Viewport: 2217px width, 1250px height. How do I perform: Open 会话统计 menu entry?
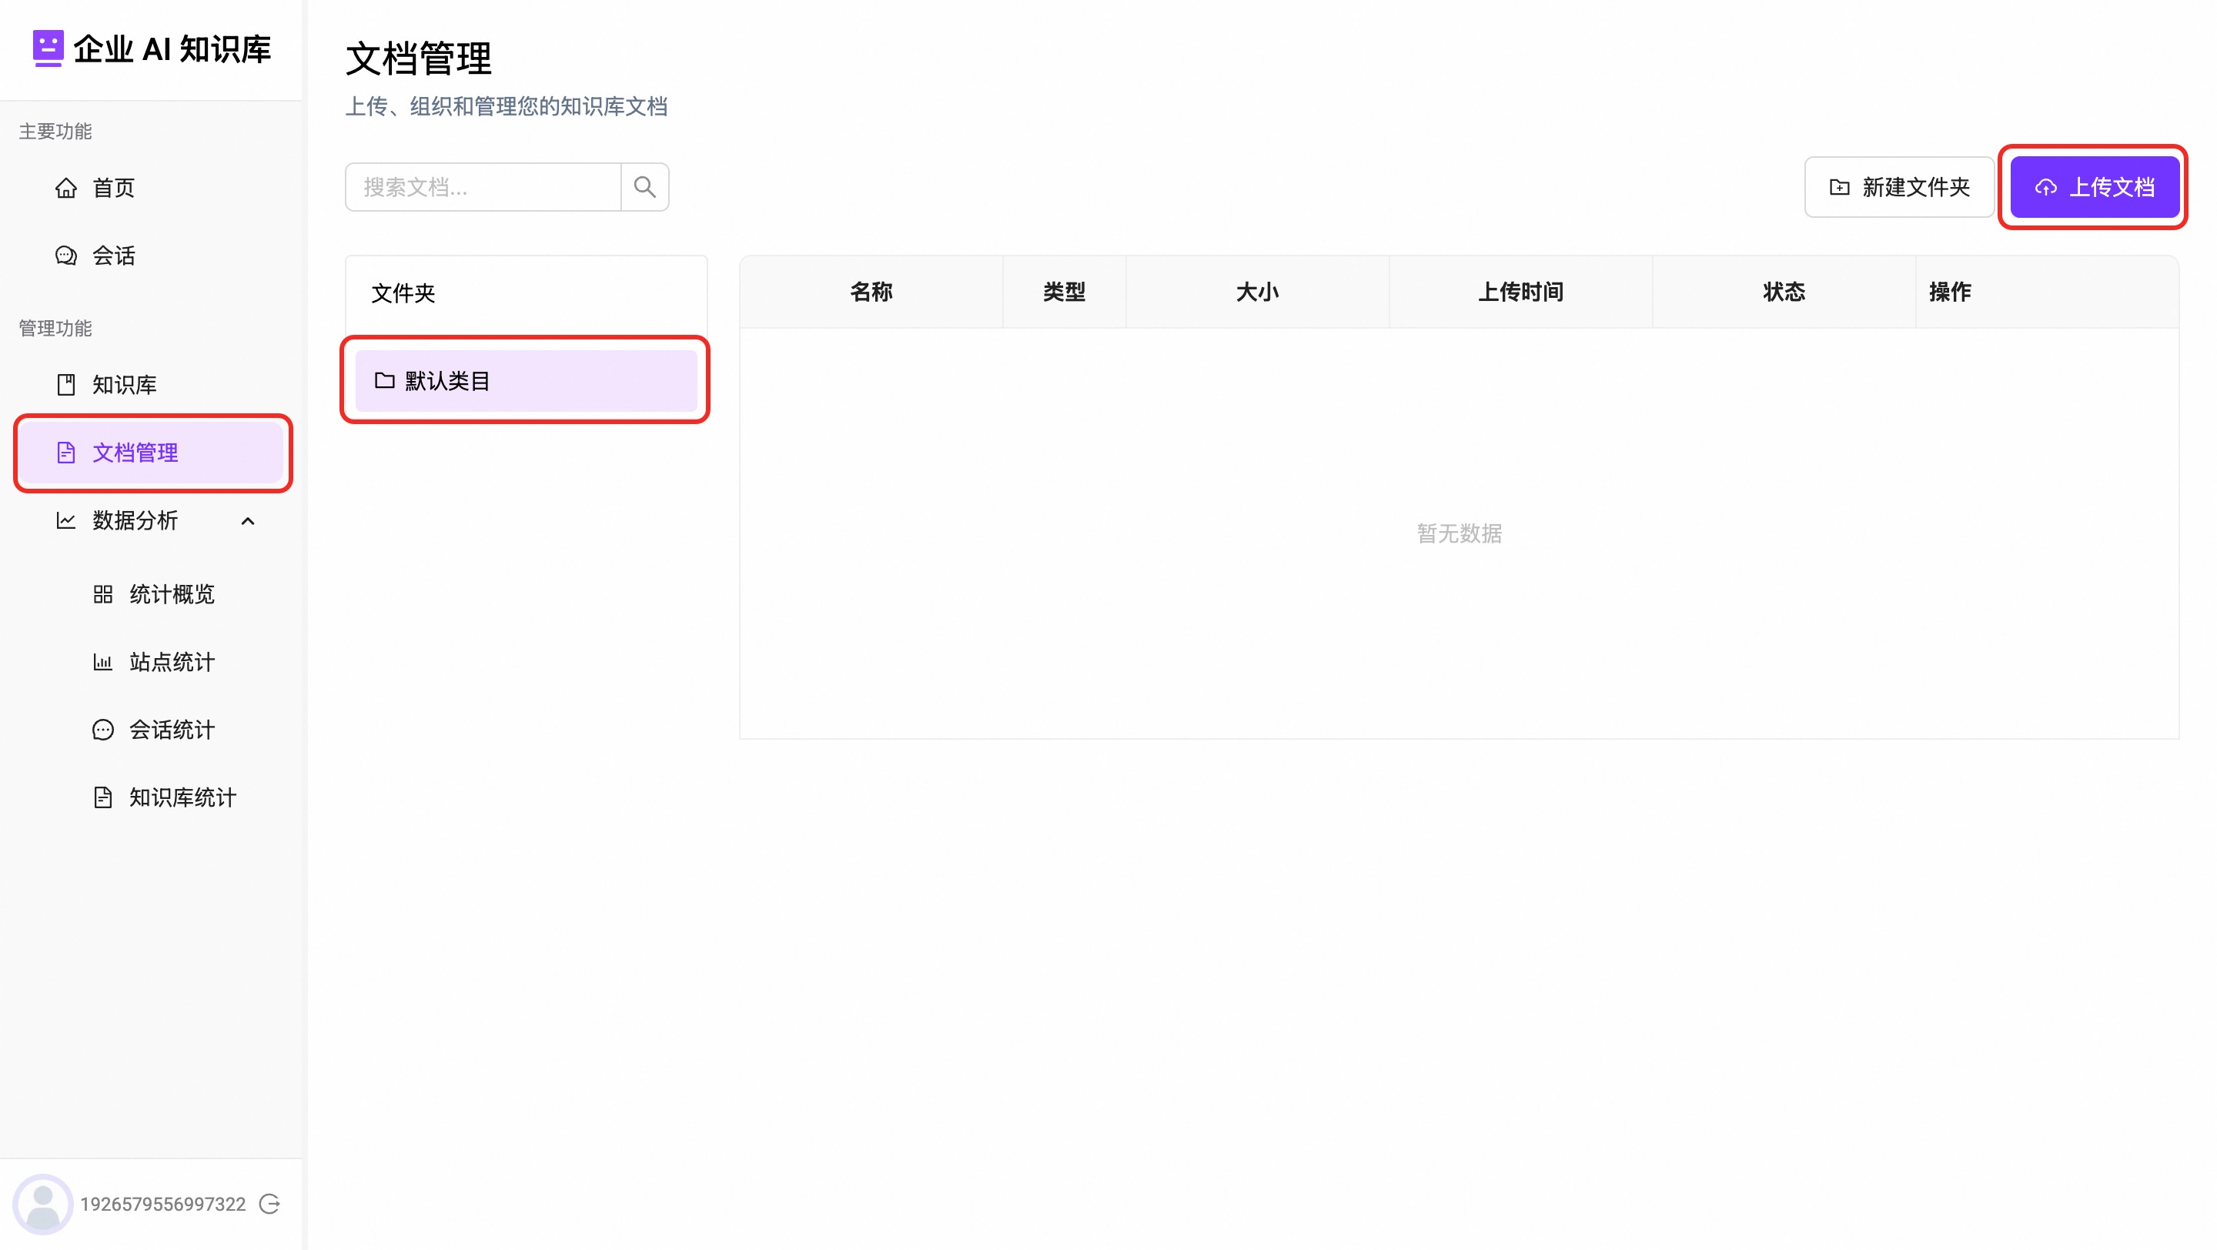point(171,730)
